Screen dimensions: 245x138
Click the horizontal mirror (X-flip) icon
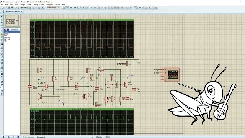(x=2, y=91)
